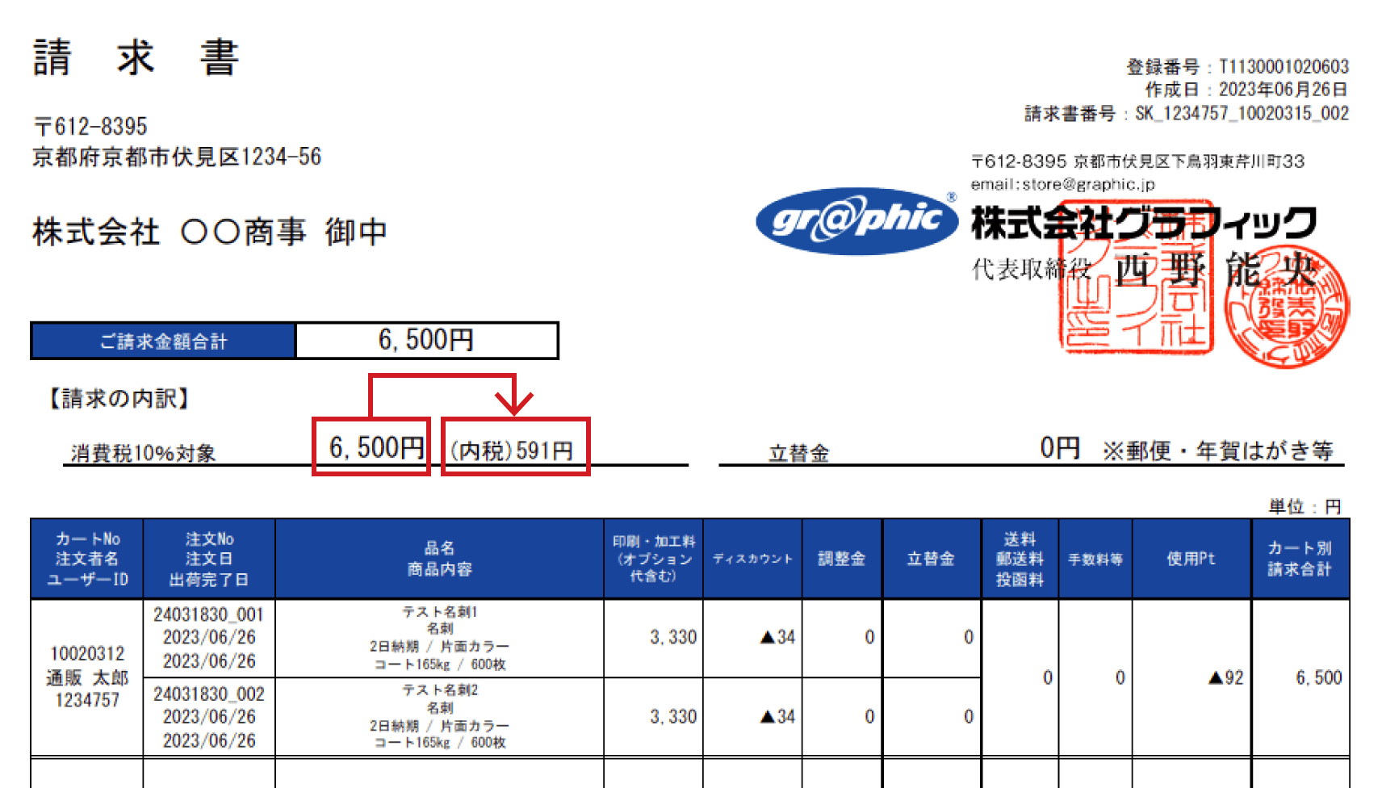
Task: Click the 立替金 table column header
Action: (932, 559)
